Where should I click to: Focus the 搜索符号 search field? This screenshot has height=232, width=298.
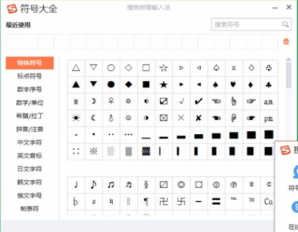(251, 24)
